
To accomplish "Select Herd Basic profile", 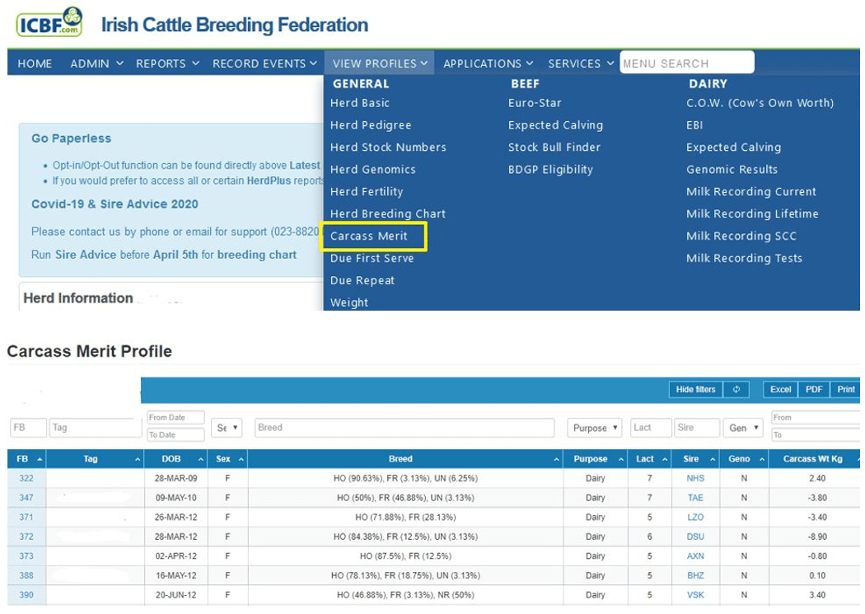I will pos(360,103).
